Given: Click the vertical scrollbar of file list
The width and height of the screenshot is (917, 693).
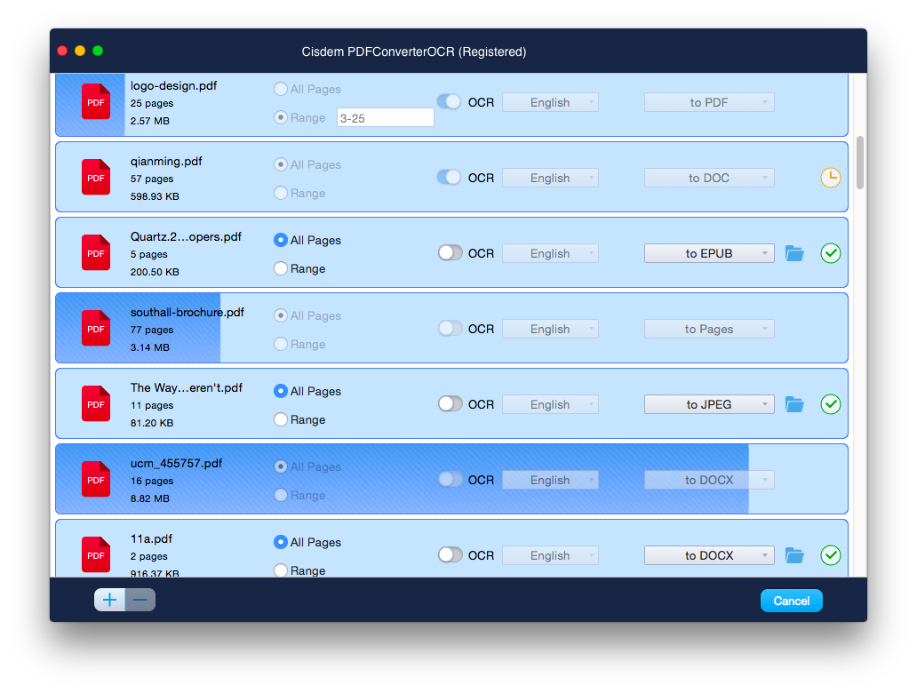Looking at the screenshot, I should tap(859, 162).
